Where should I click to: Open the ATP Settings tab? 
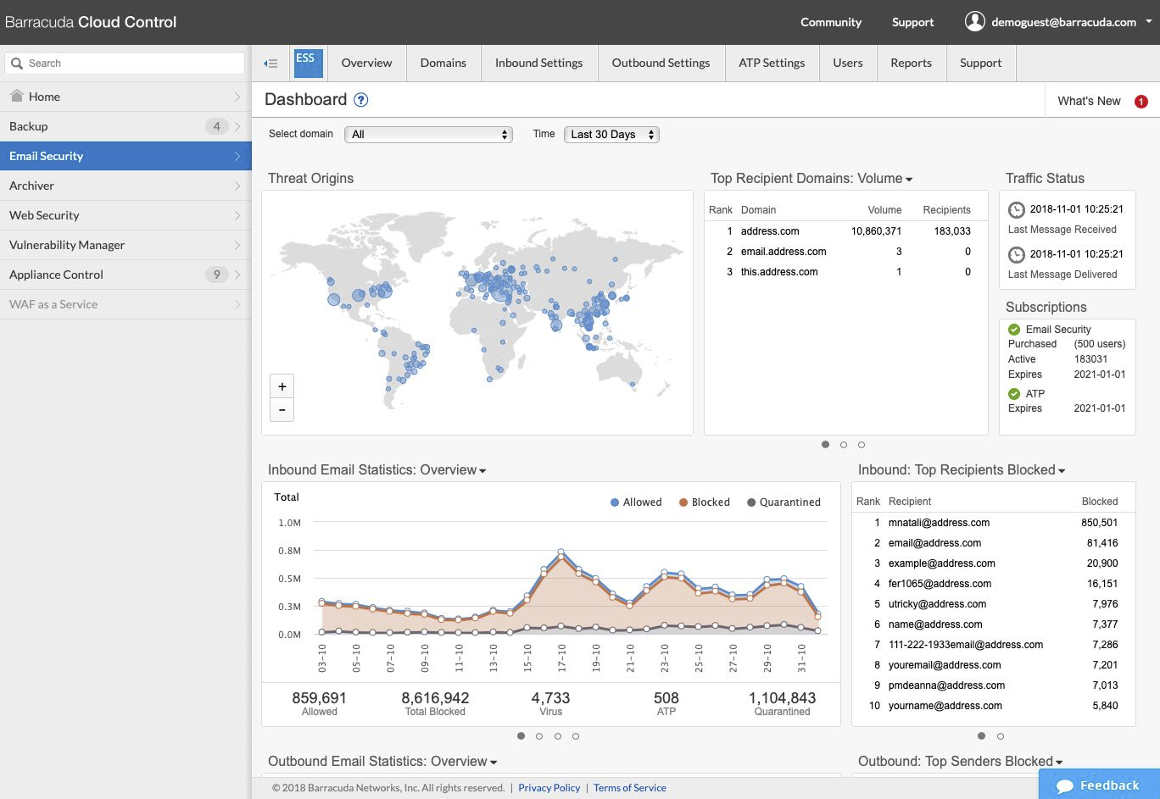[772, 64]
